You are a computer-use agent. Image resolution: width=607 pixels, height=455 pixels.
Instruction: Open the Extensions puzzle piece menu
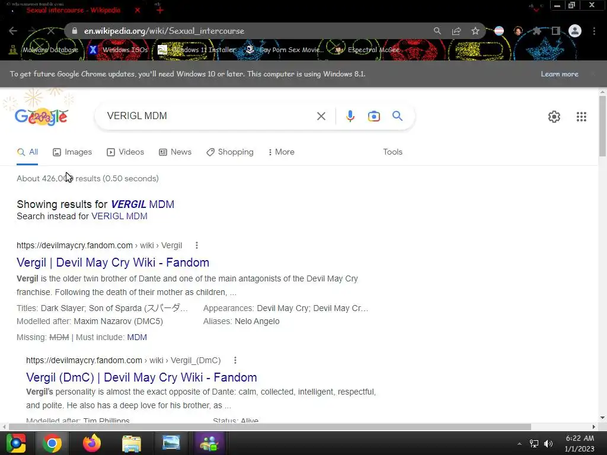click(x=537, y=31)
